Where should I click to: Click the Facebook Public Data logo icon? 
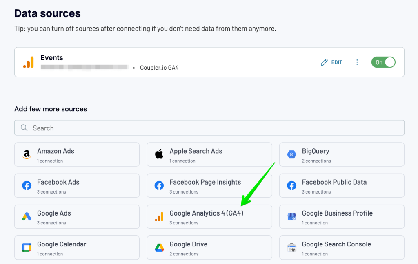pos(291,185)
